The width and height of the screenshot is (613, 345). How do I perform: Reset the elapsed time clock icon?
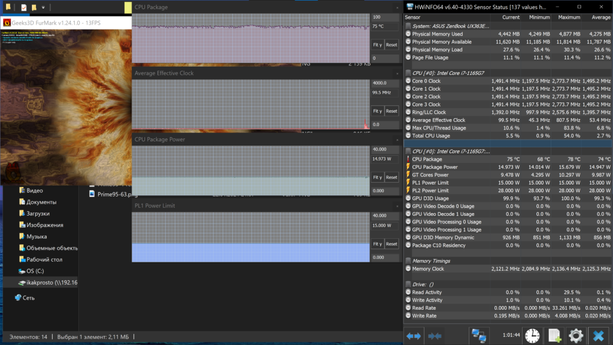pyautogui.click(x=532, y=335)
